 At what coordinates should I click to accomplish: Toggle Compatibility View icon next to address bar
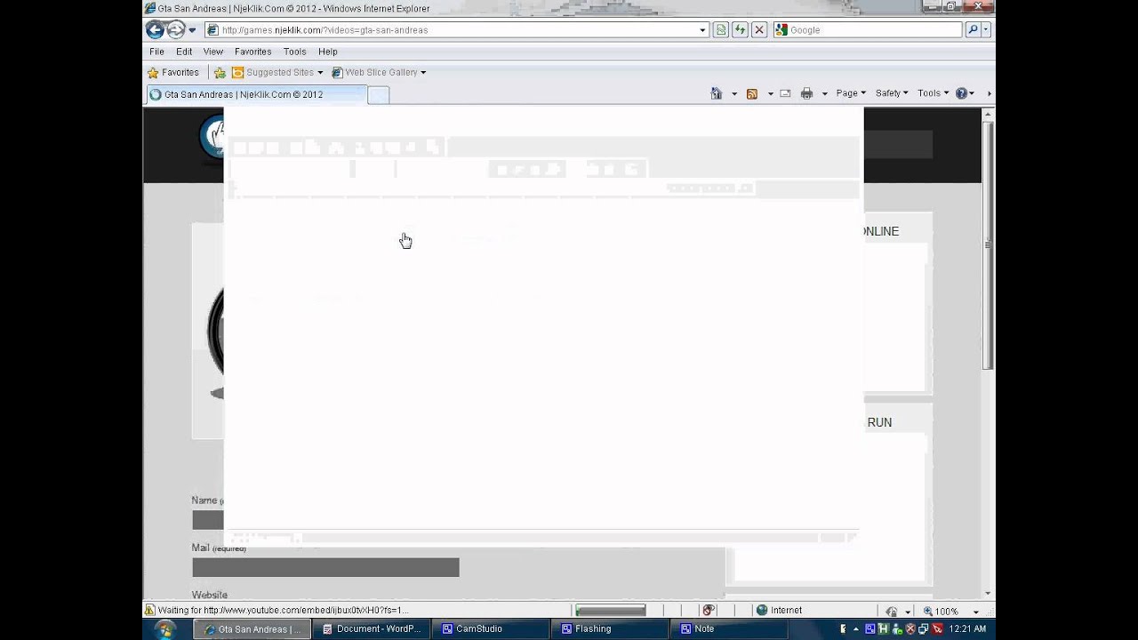[x=721, y=30]
